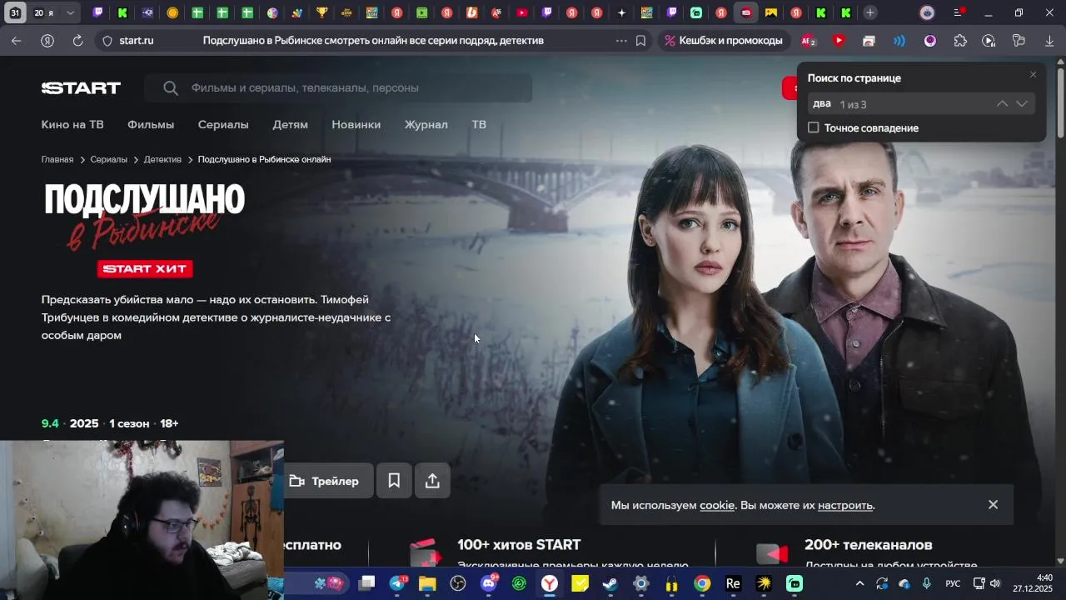1066x600 pixels.
Task: Click the AE extension icon with badge
Action: [808, 40]
